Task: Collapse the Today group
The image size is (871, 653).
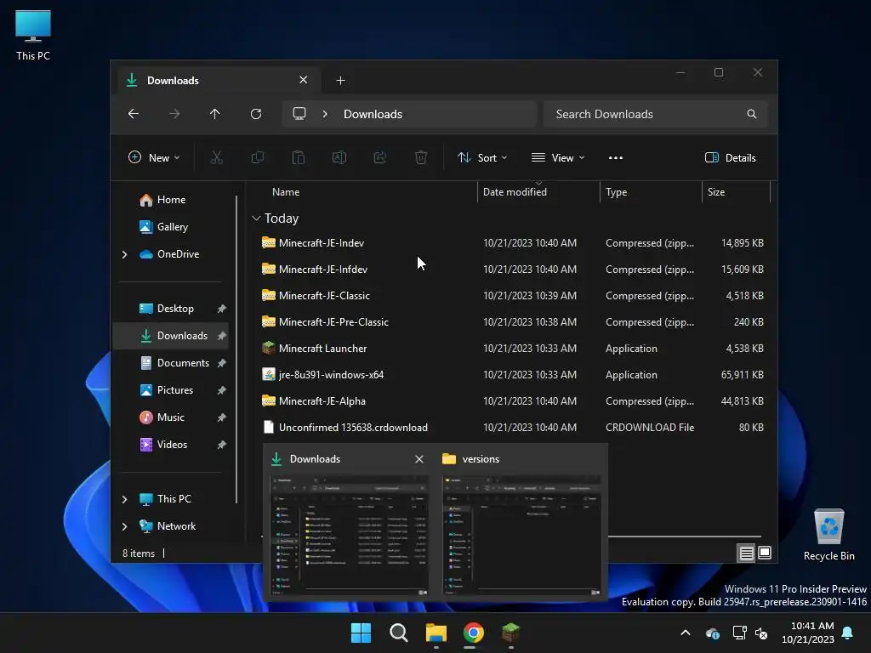Action: click(x=256, y=219)
